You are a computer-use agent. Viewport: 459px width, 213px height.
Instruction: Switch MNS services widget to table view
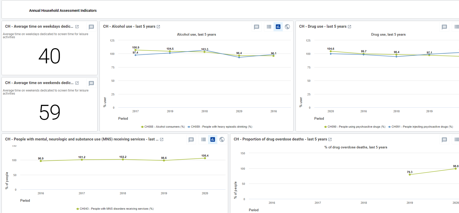click(x=203, y=139)
